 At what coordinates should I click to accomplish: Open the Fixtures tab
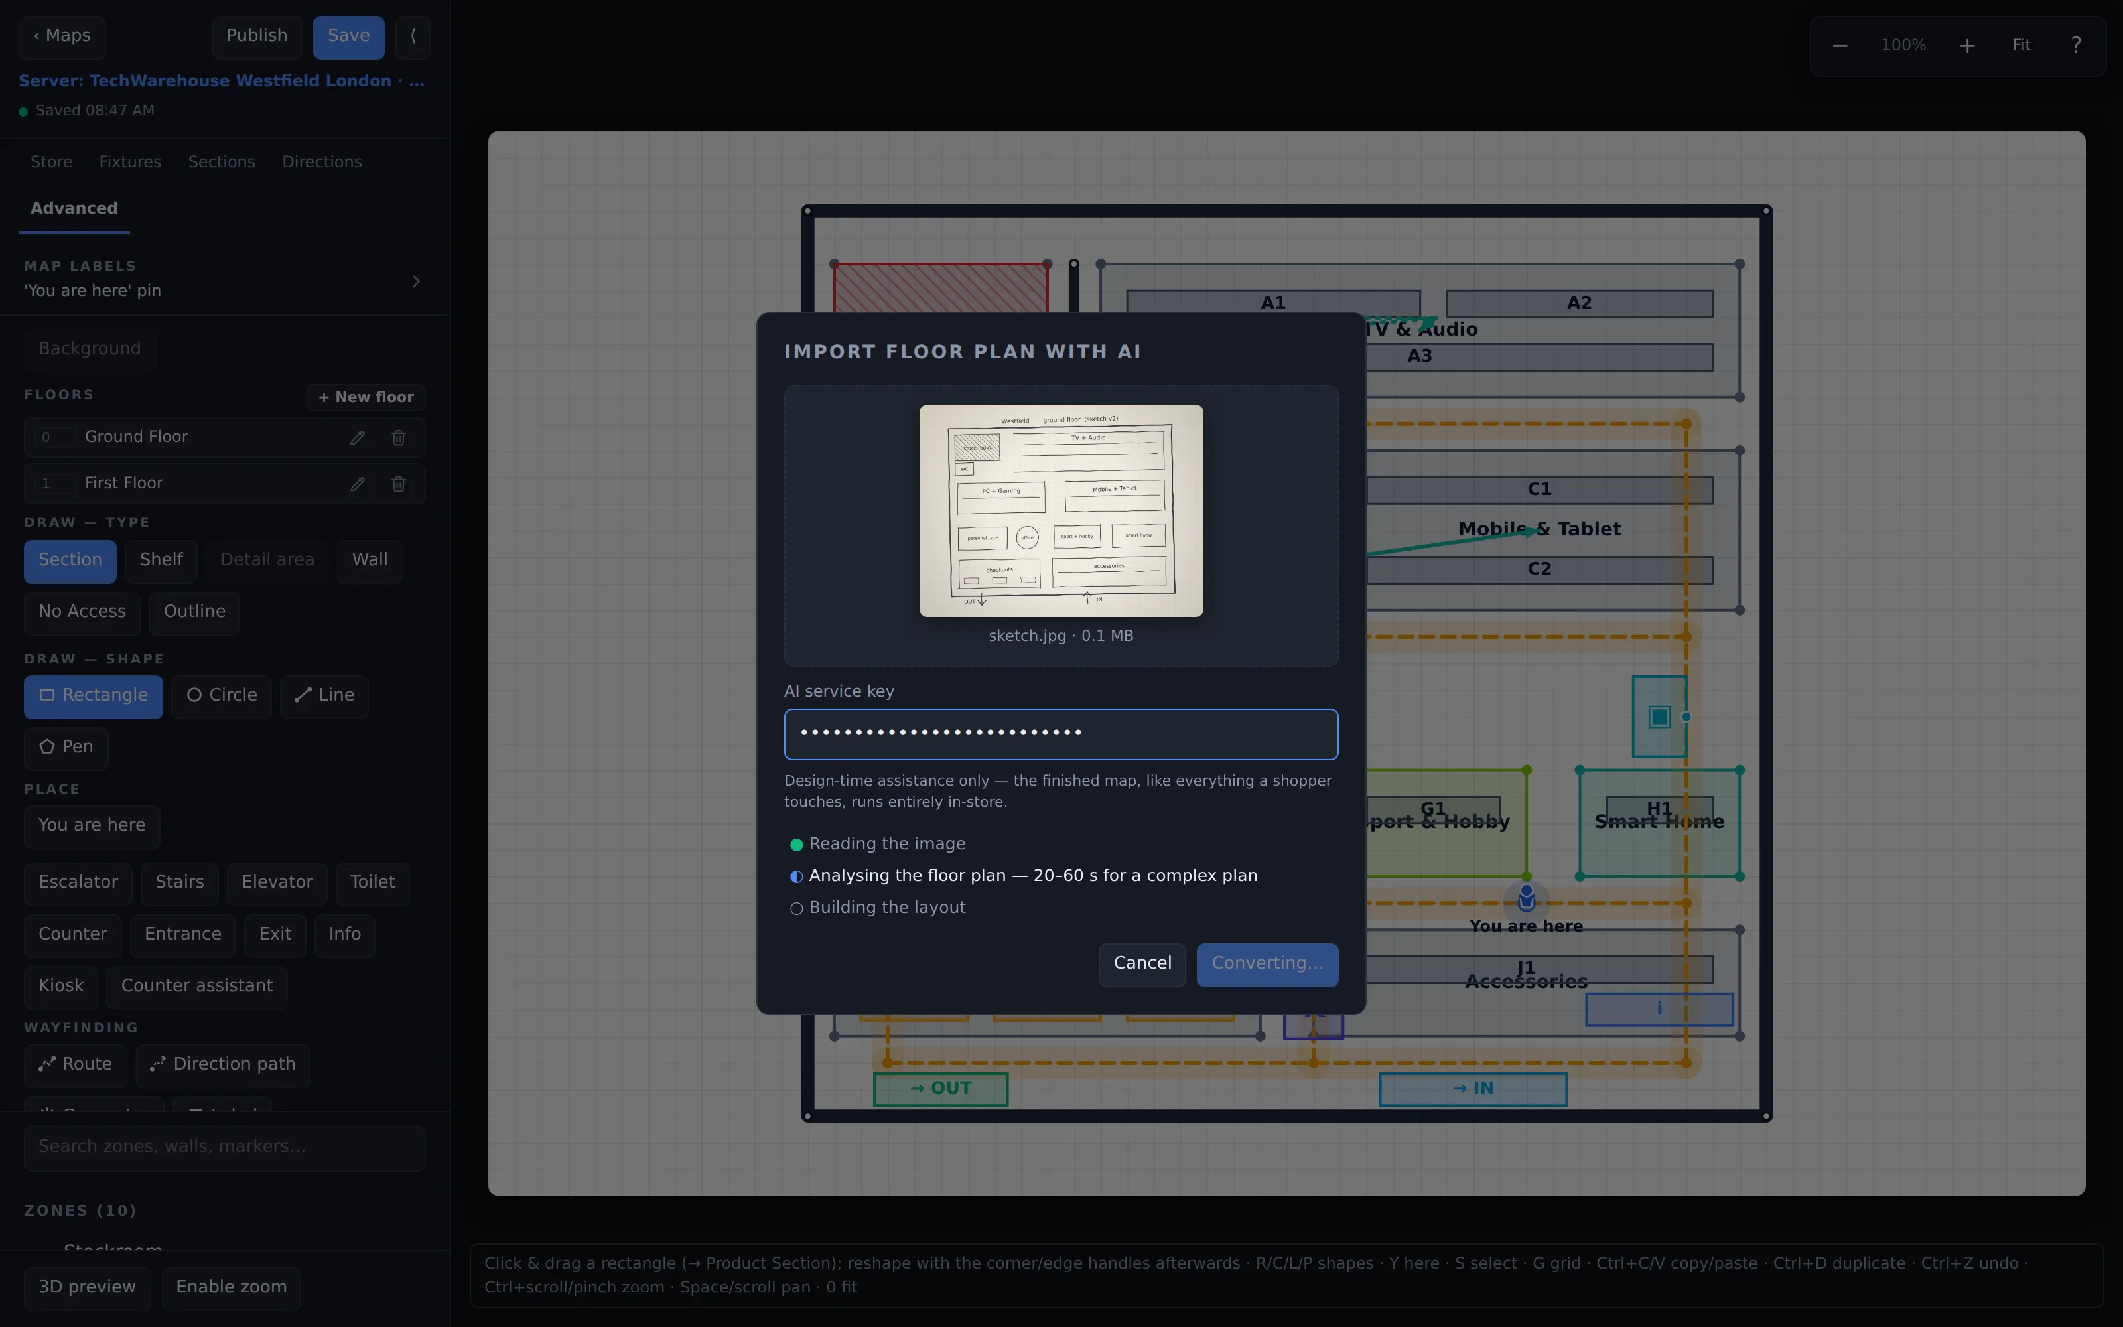click(x=130, y=163)
